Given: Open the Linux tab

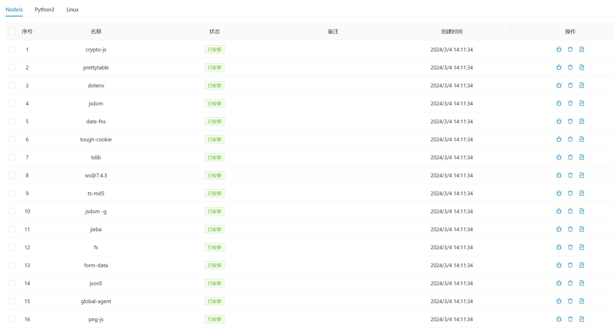Looking at the screenshot, I should click(x=73, y=10).
